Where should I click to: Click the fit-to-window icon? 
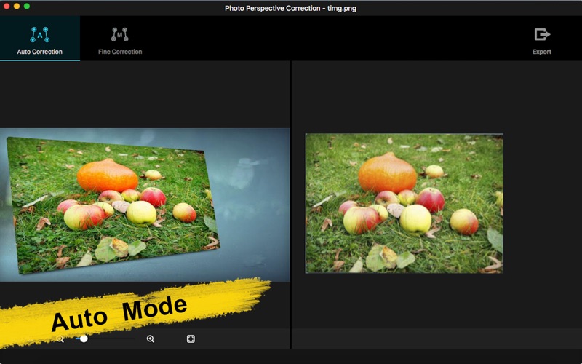191,339
